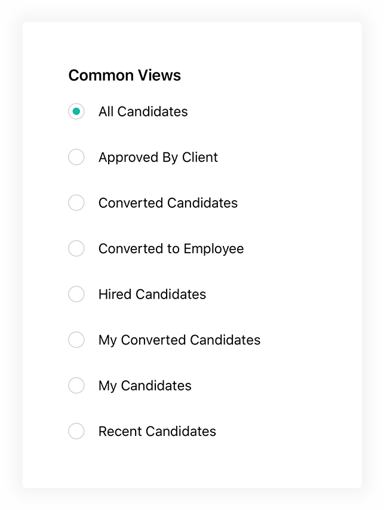Click the "Hired Candidates" label text
Screen dimensions: 384x510
(152, 294)
